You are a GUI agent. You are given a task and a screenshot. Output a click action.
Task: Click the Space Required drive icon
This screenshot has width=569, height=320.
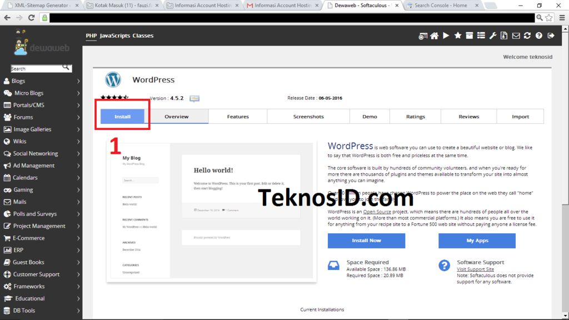tap(333, 265)
